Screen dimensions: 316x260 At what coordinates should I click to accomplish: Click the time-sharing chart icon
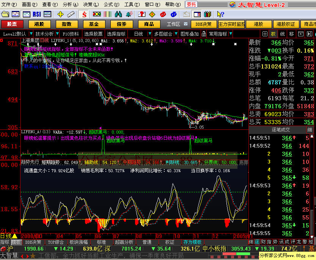tap(16, 14)
